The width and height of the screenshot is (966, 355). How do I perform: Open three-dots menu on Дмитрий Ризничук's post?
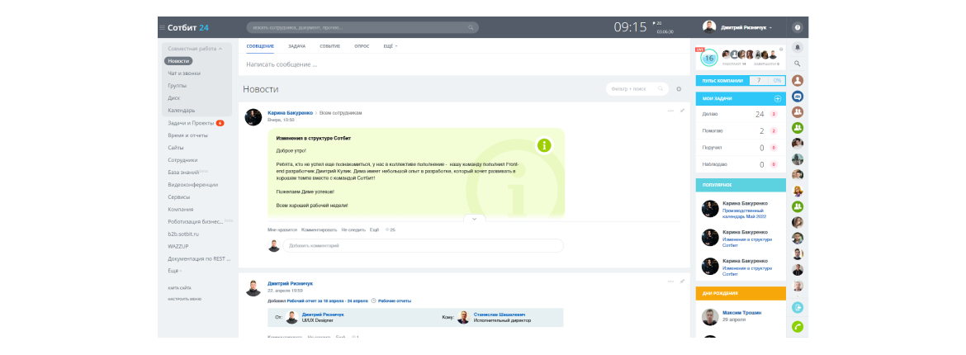point(671,282)
